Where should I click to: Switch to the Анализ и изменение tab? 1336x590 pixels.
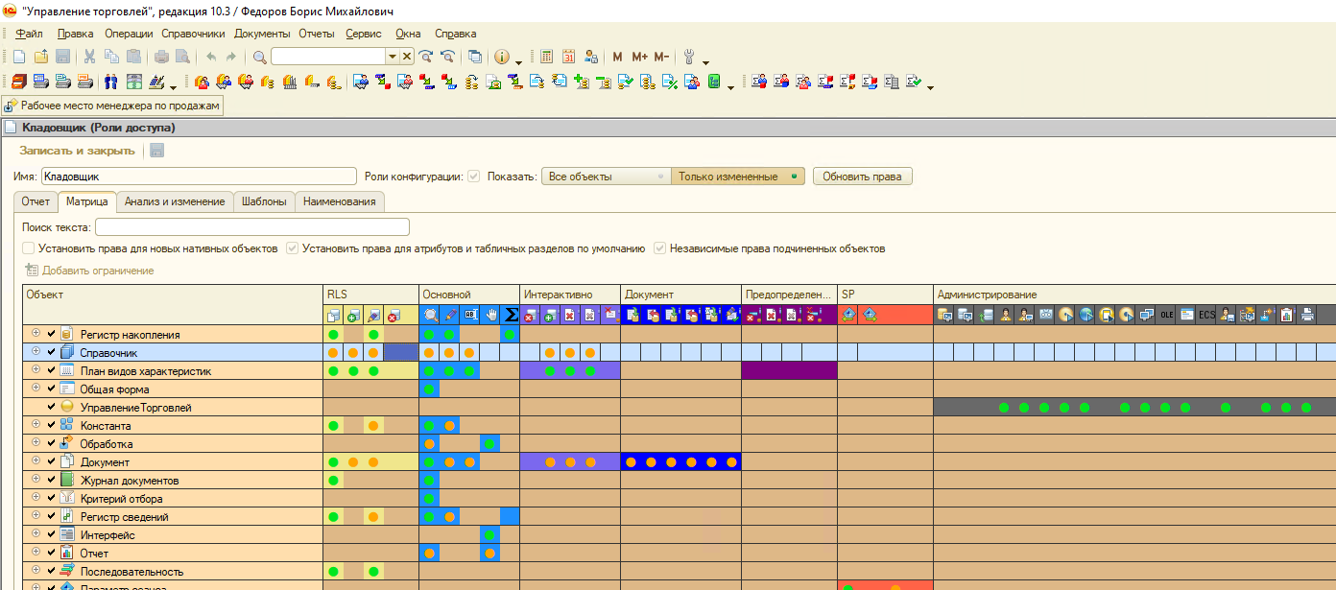click(175, 201)
